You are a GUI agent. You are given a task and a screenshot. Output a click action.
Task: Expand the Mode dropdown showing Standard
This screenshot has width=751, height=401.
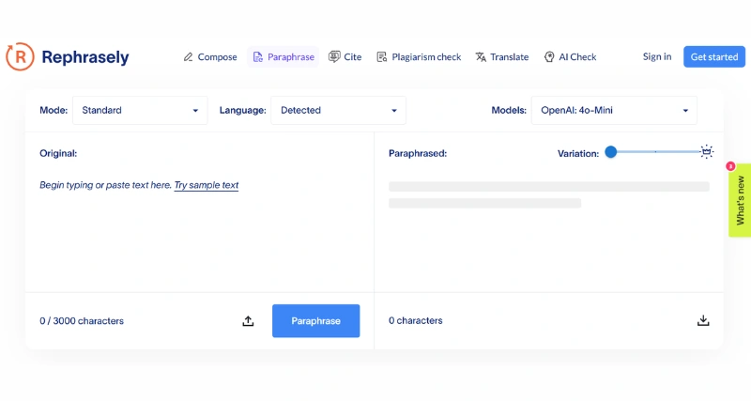coord(140,110)
